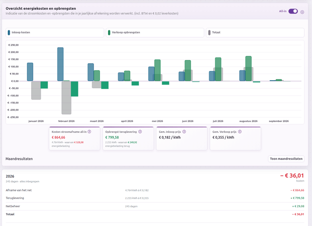Screen dimensions: 312x226
Task: Click the Totaal row label in 2026 summary
Action: click(x=10, y=214)
